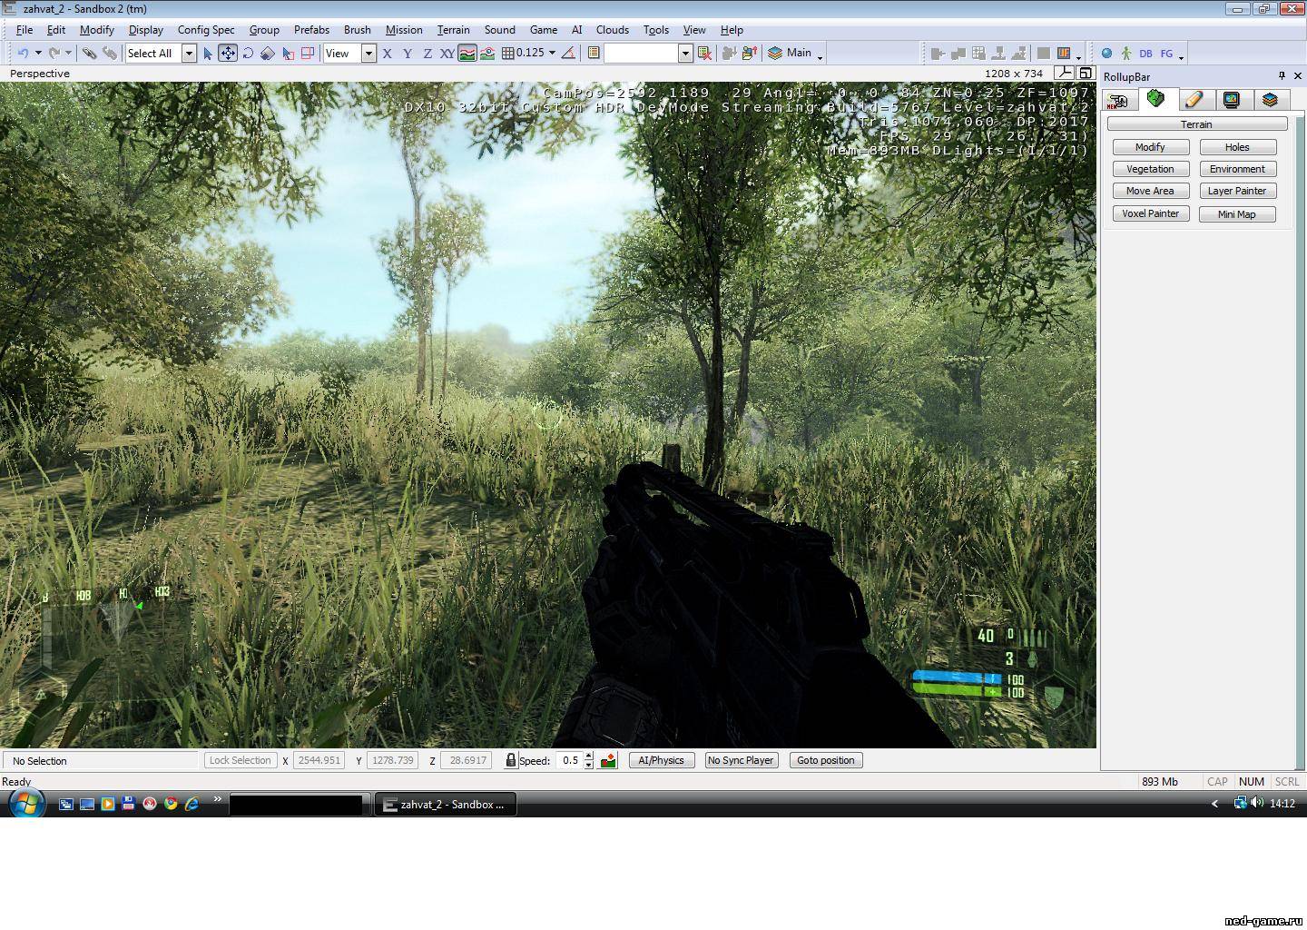Screen dimensions: 1307x930
Task: Open the Clouds menu
Action: [613, 30]
